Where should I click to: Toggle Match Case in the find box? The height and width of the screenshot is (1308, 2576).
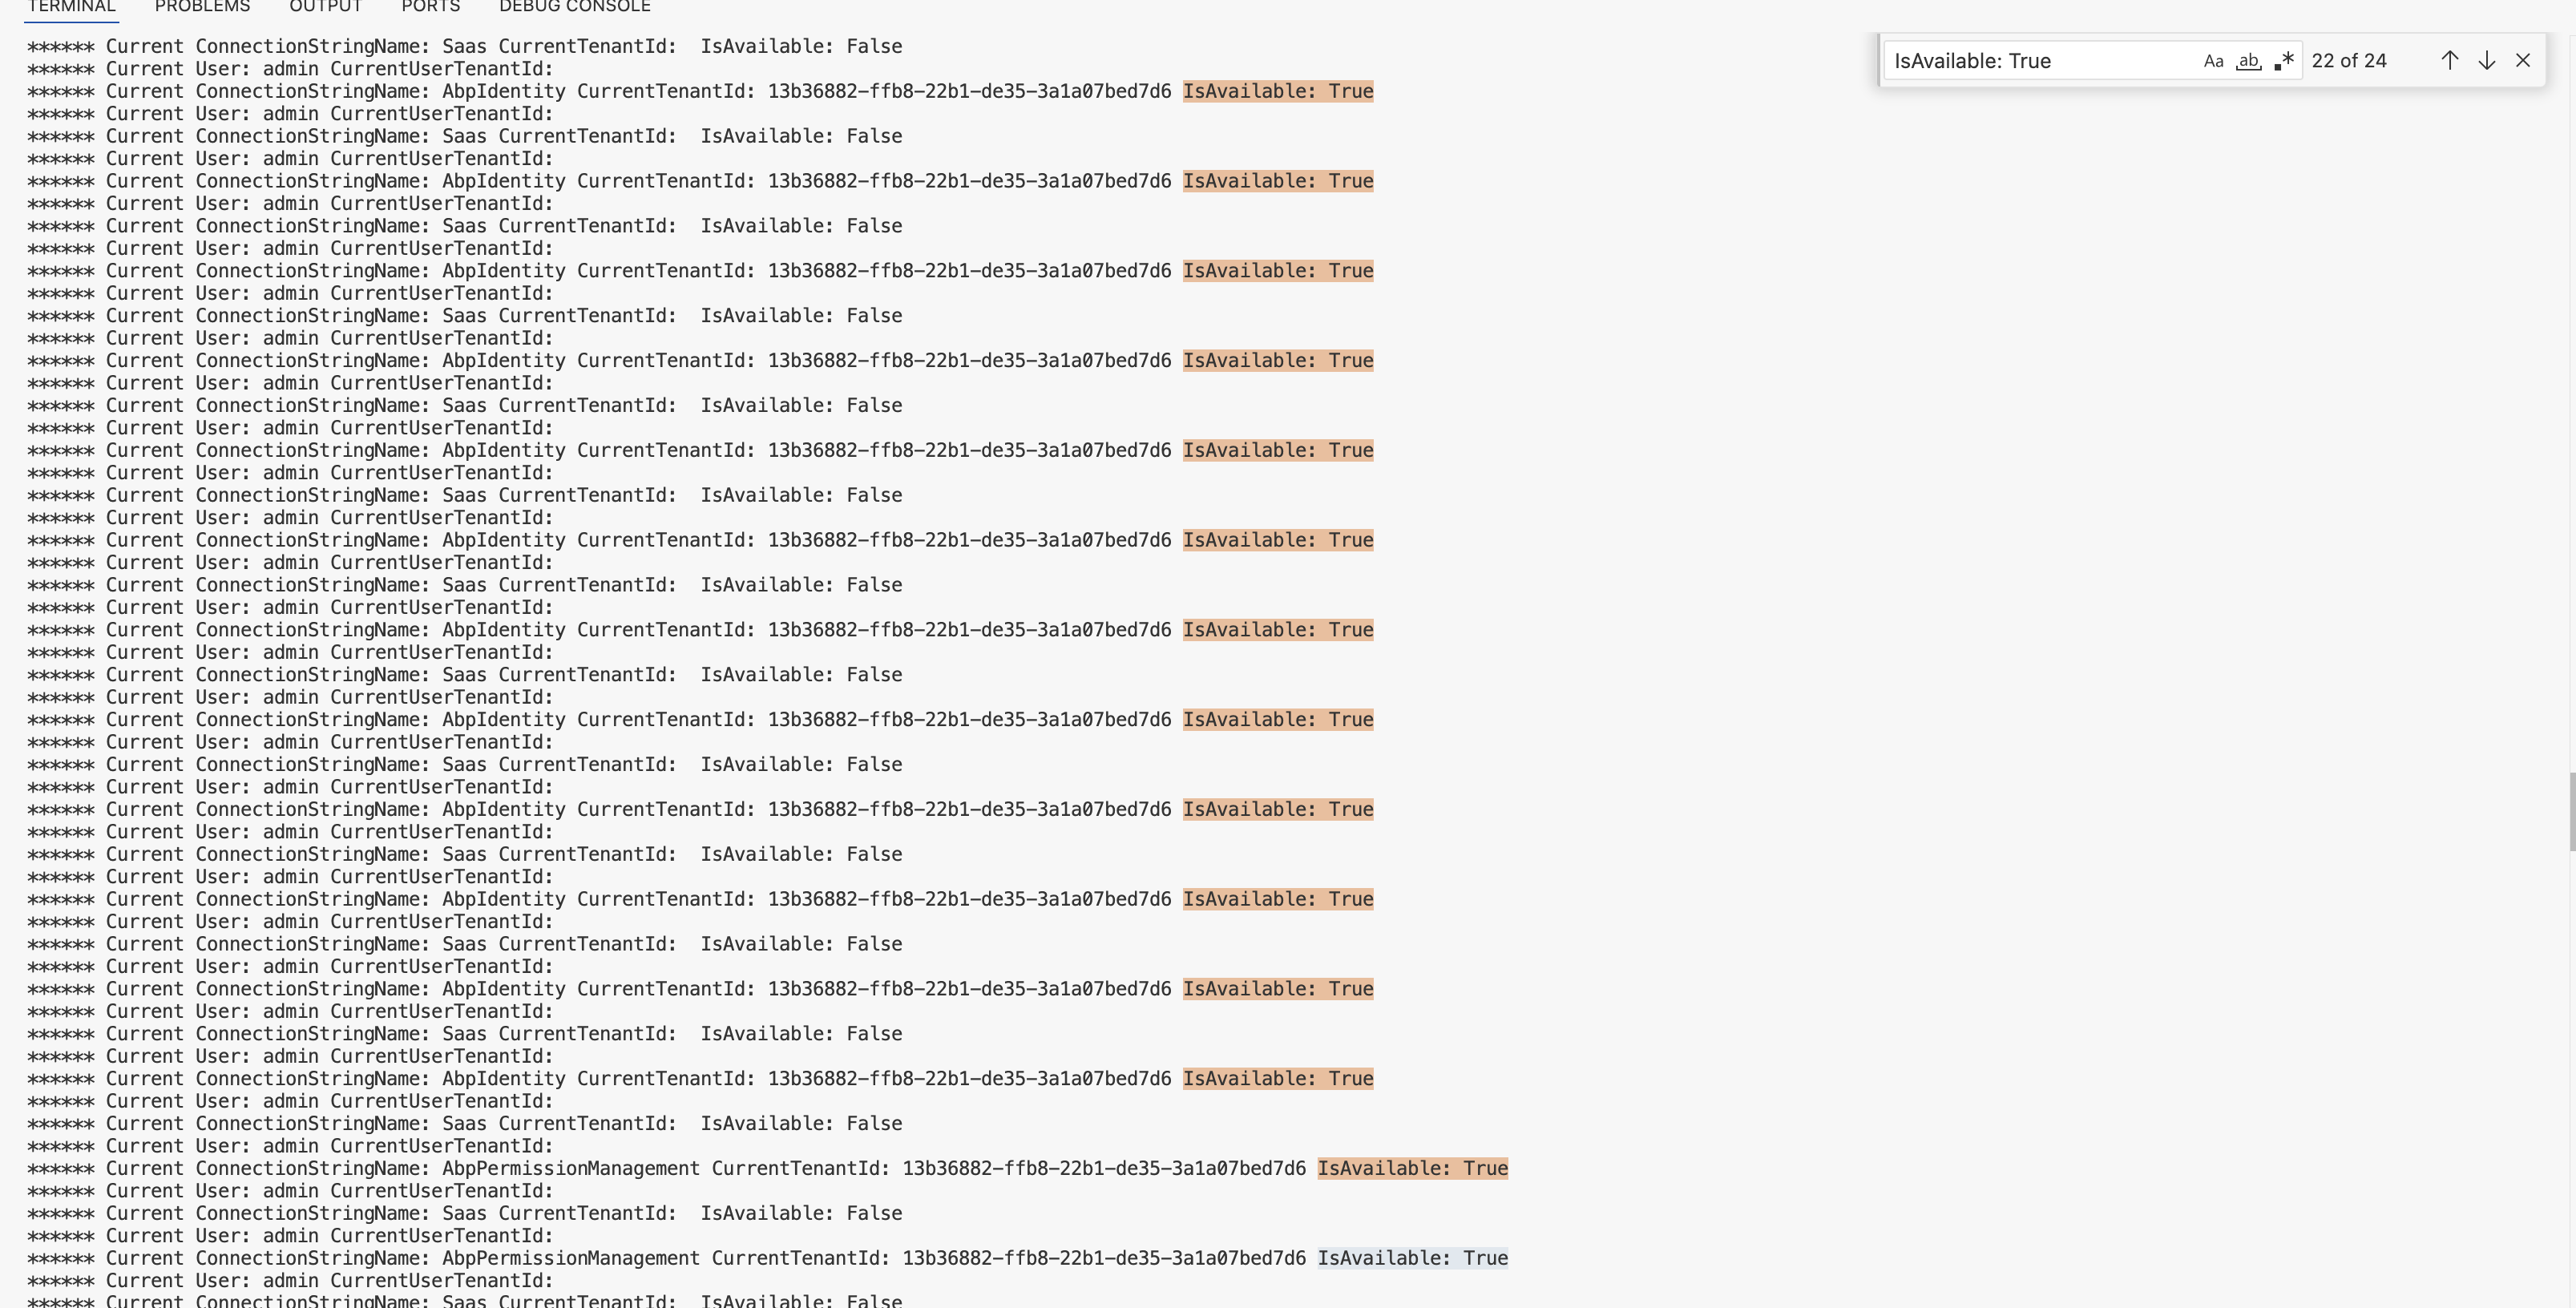point(2213,61)
